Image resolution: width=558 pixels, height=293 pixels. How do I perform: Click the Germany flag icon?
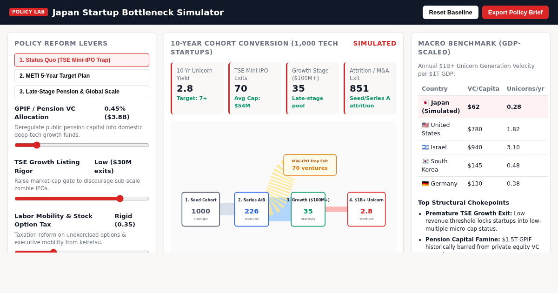tap(425, 184)
